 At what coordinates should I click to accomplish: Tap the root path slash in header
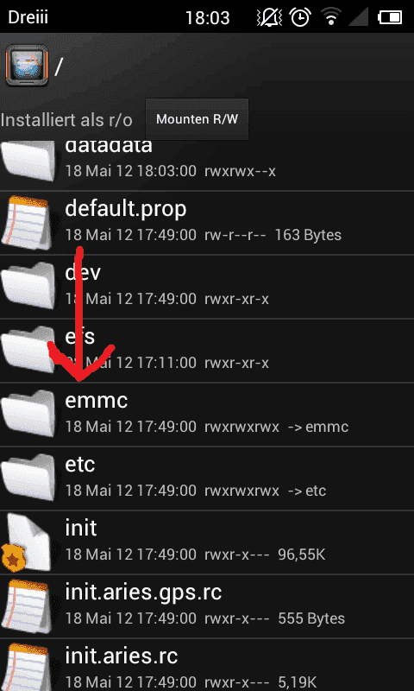click(59, 67)
